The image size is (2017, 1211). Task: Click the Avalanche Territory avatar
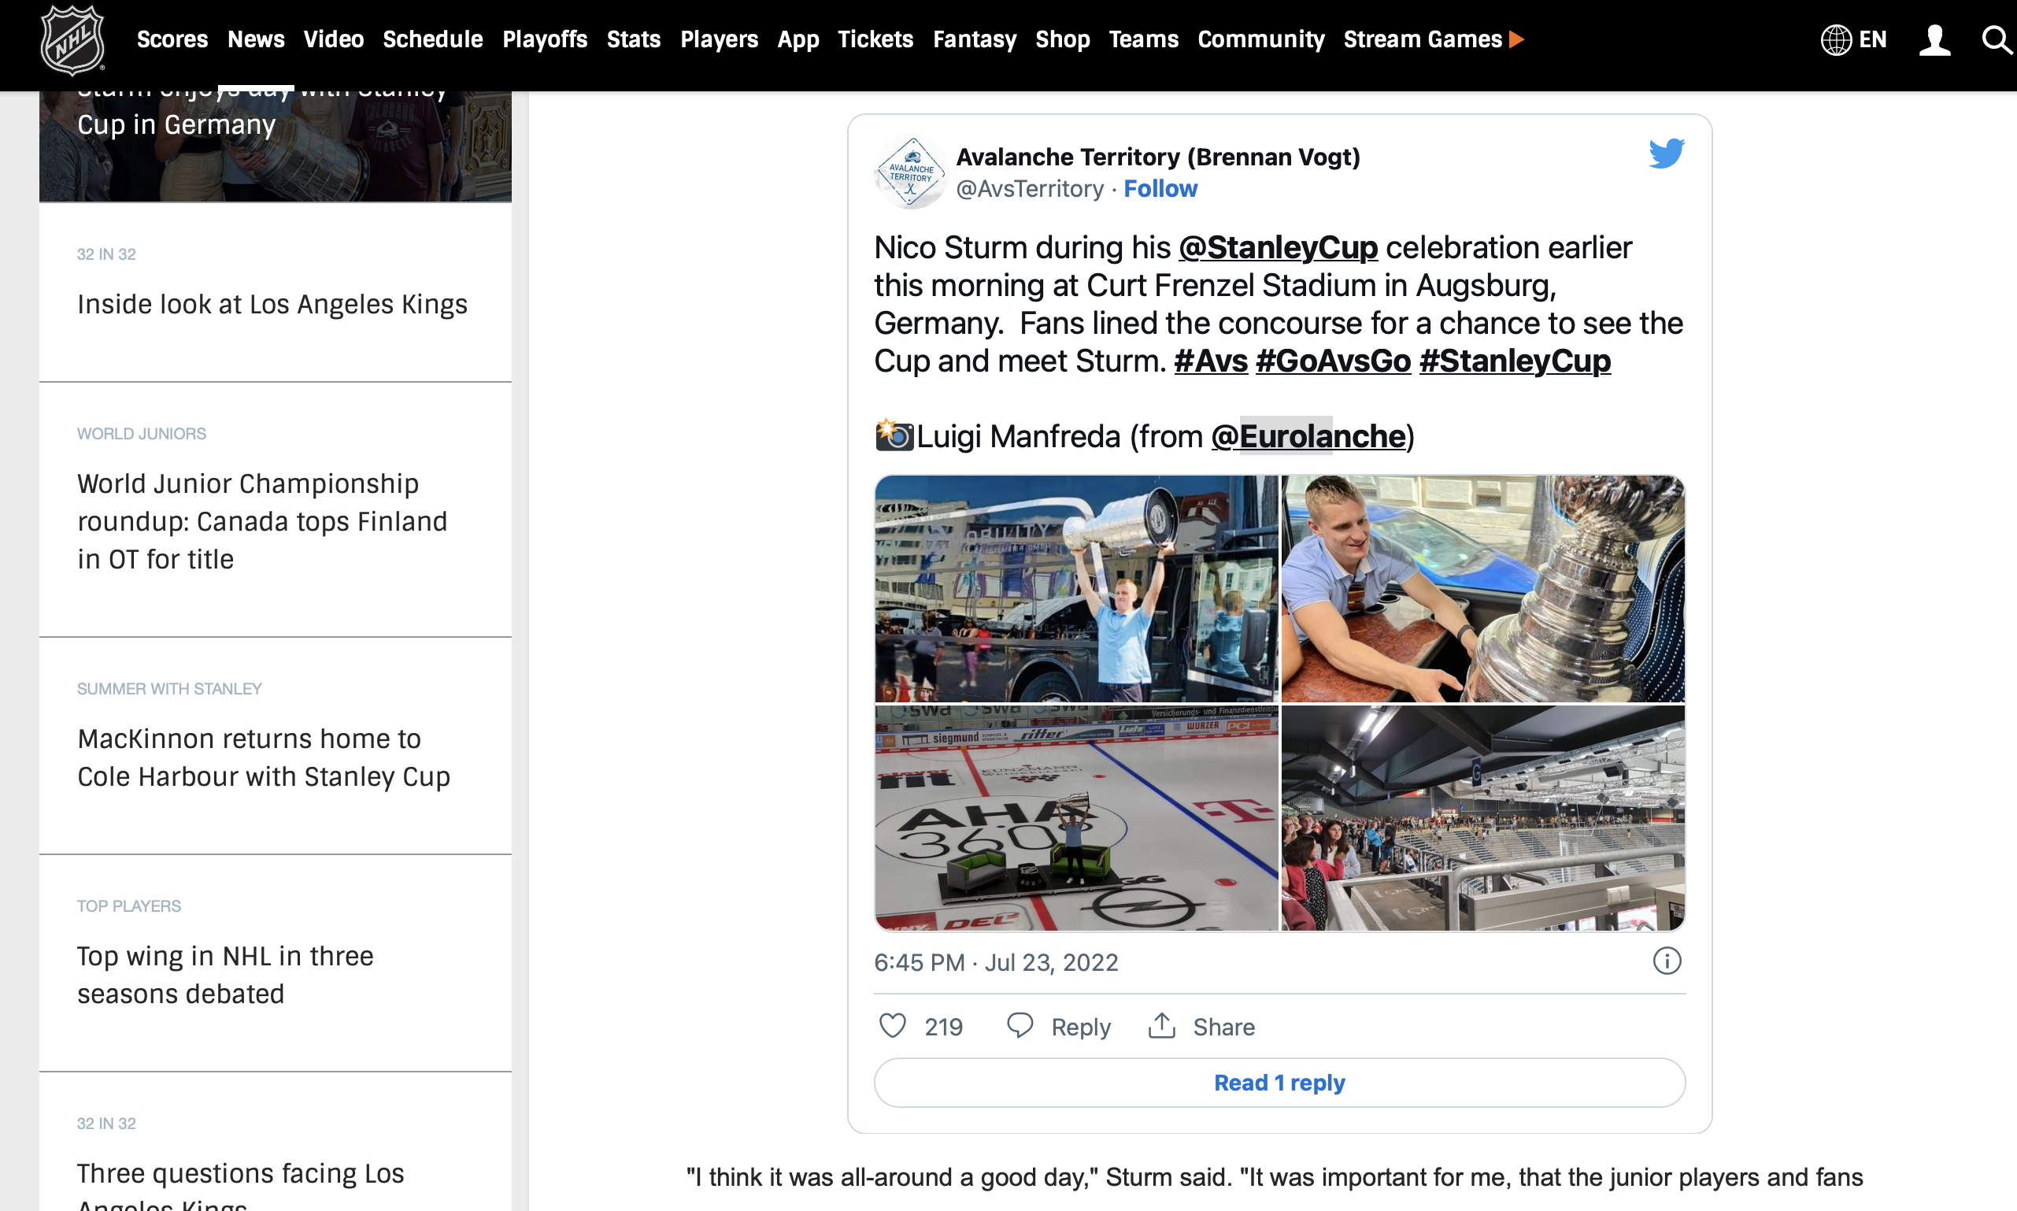pos(910,172)
